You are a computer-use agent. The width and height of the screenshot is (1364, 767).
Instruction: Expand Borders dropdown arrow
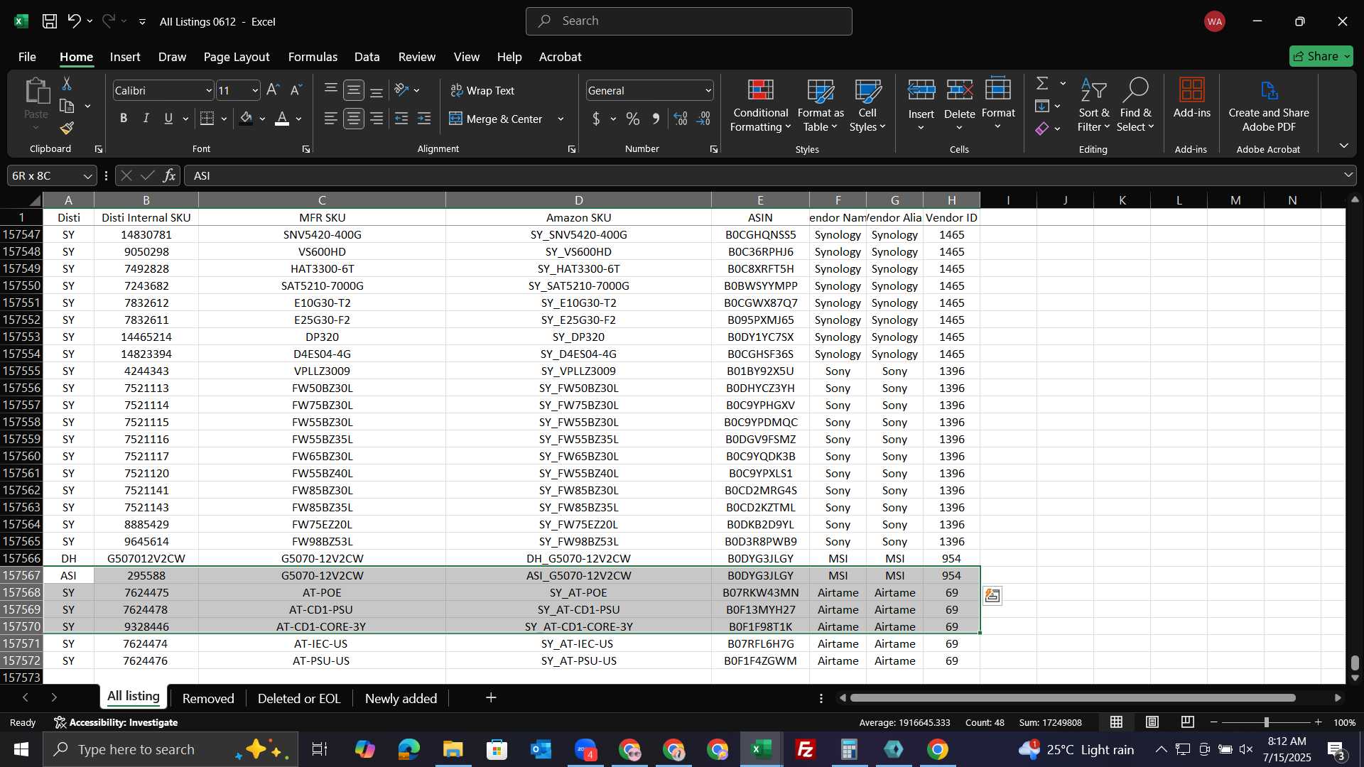[224, 119]
